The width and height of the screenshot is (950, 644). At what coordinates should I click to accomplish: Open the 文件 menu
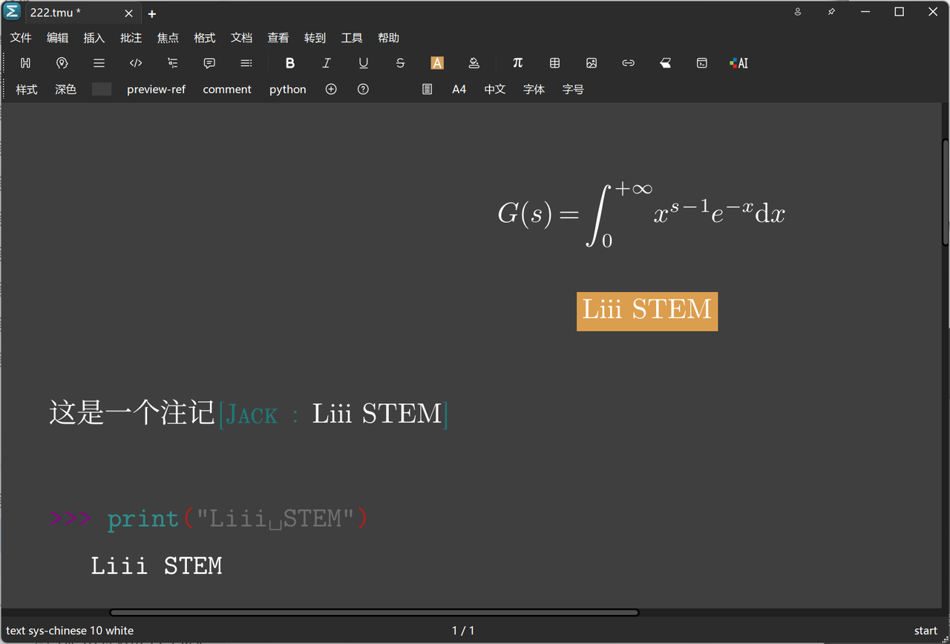click(x=21, y=38)
